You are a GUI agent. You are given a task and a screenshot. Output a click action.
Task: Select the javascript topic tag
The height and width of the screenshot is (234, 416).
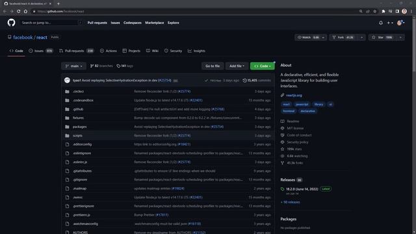click(302, 104)
